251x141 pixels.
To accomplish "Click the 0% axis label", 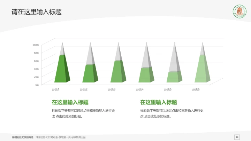I will [x=37, y=85].
